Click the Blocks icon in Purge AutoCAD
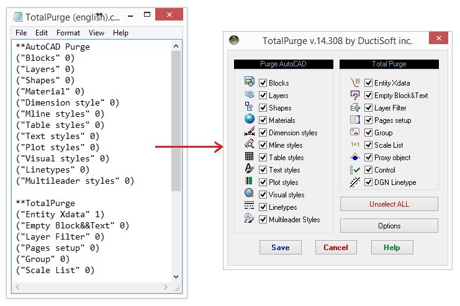The height and width of the screenshot is (306, 460). tap(250, 82)
